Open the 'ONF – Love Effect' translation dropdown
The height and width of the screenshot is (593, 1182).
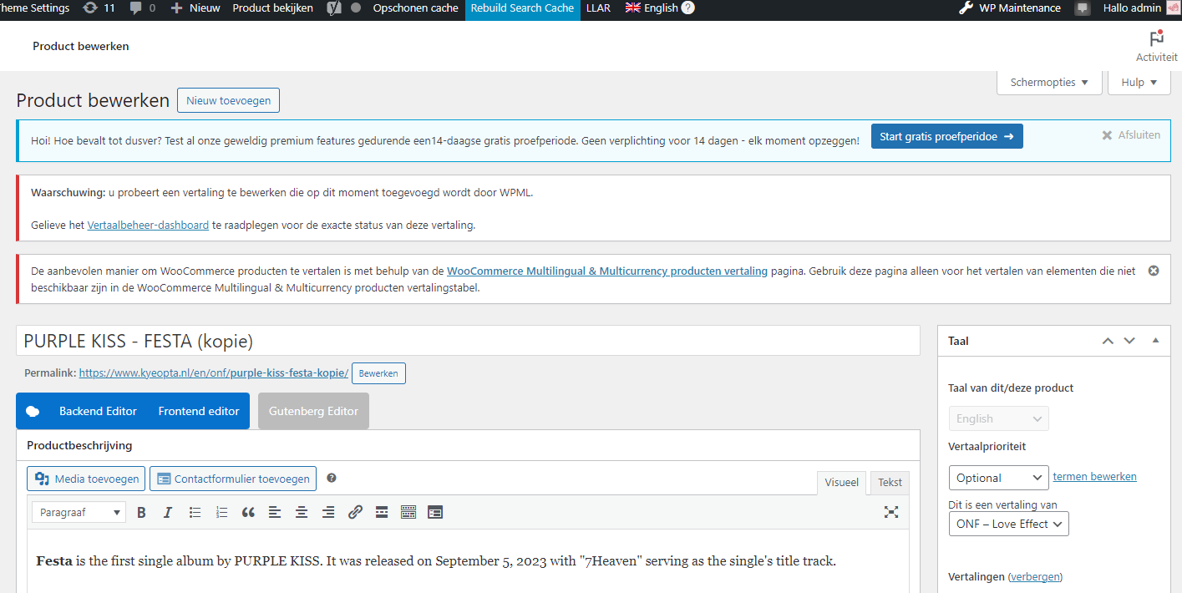[x=1008, y=524]
